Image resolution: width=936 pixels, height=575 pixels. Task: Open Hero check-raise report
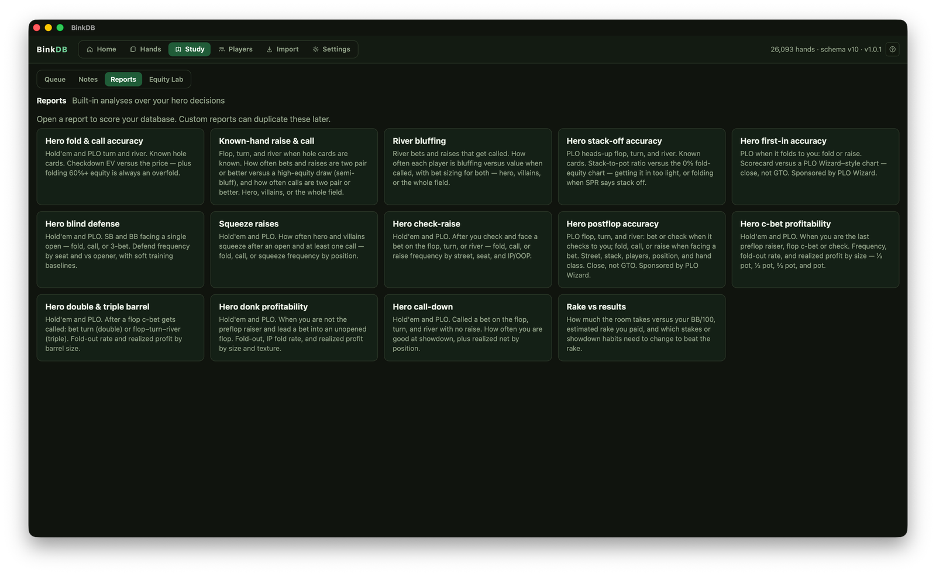pos(468,250)
